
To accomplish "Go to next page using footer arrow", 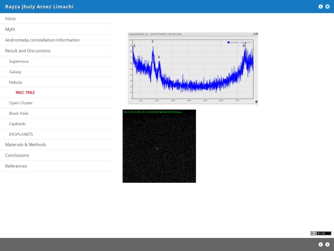I will click(x=327, y=244).
